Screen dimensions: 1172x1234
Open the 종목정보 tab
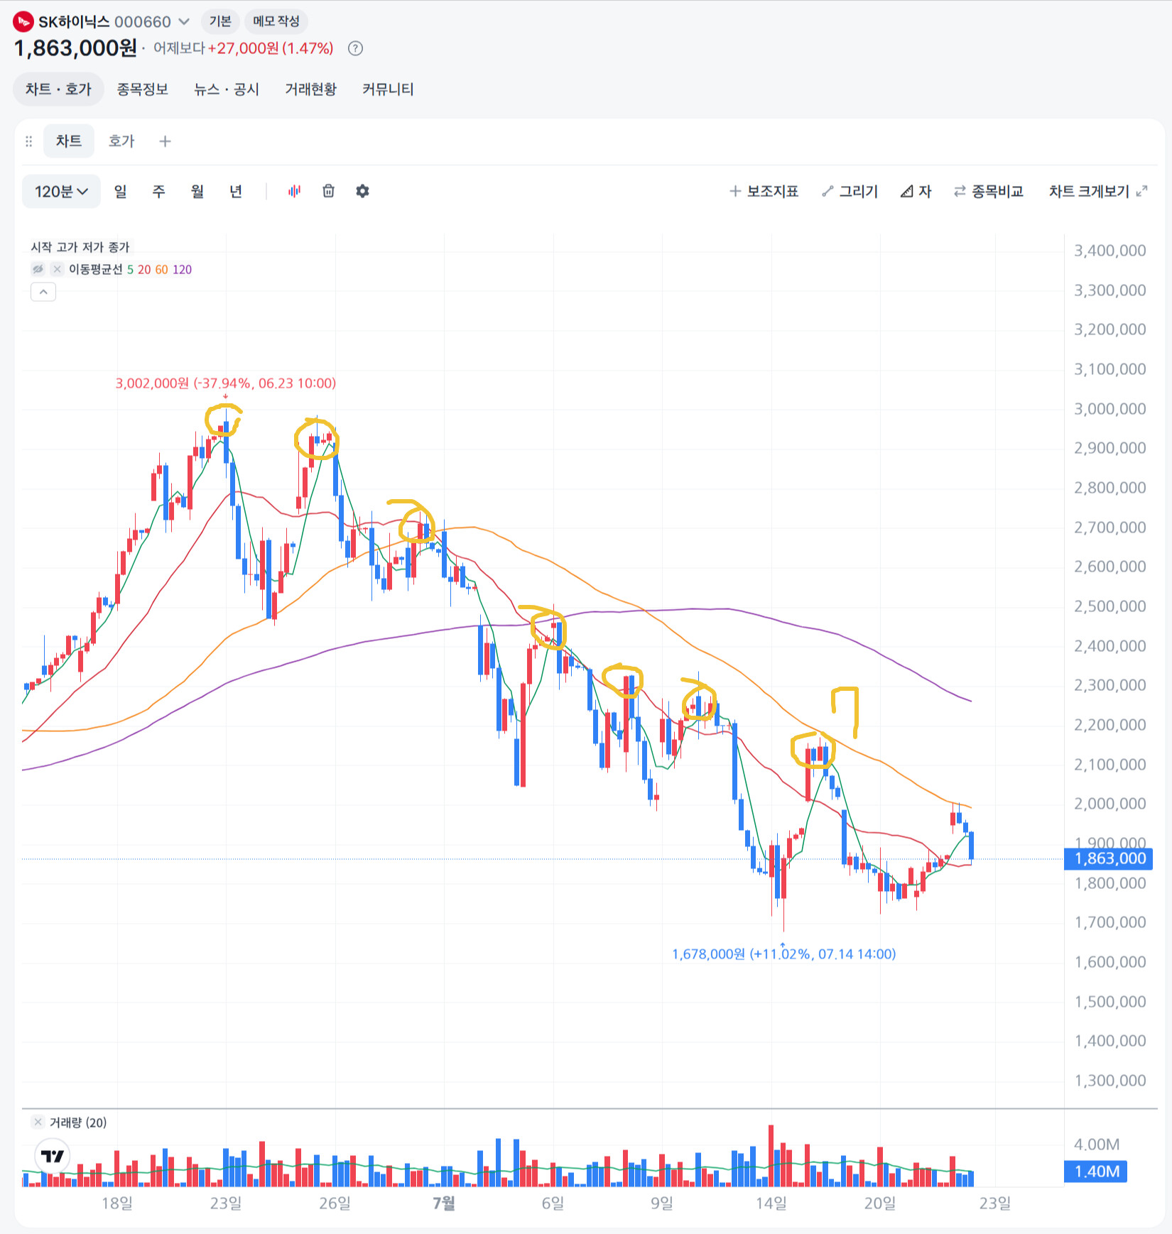coord(143,89)
